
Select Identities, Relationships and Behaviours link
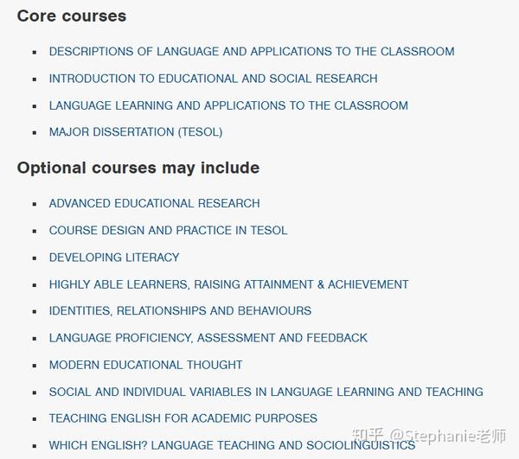tap(180, 311)
